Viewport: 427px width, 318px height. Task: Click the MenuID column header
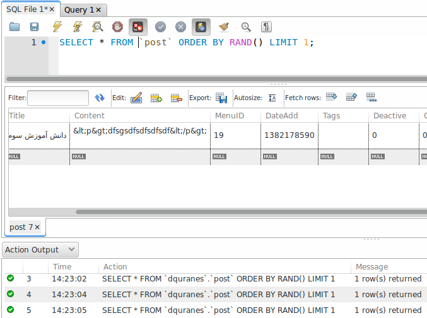[228, 116]
